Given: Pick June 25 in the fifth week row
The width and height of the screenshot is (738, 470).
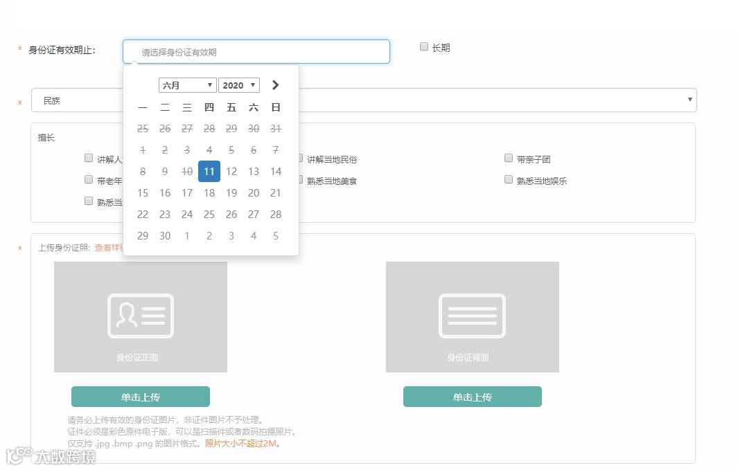Looking at the screenshot, I should 209,215.
